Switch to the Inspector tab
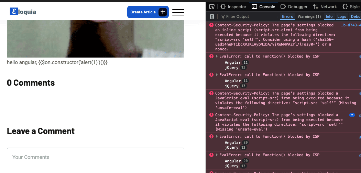This screenshot has width=361, height=173. click(233, 7)
